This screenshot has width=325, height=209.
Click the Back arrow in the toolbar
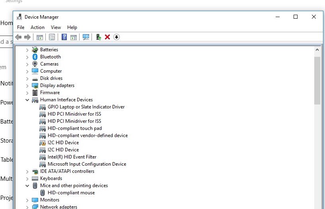[18, 37]
